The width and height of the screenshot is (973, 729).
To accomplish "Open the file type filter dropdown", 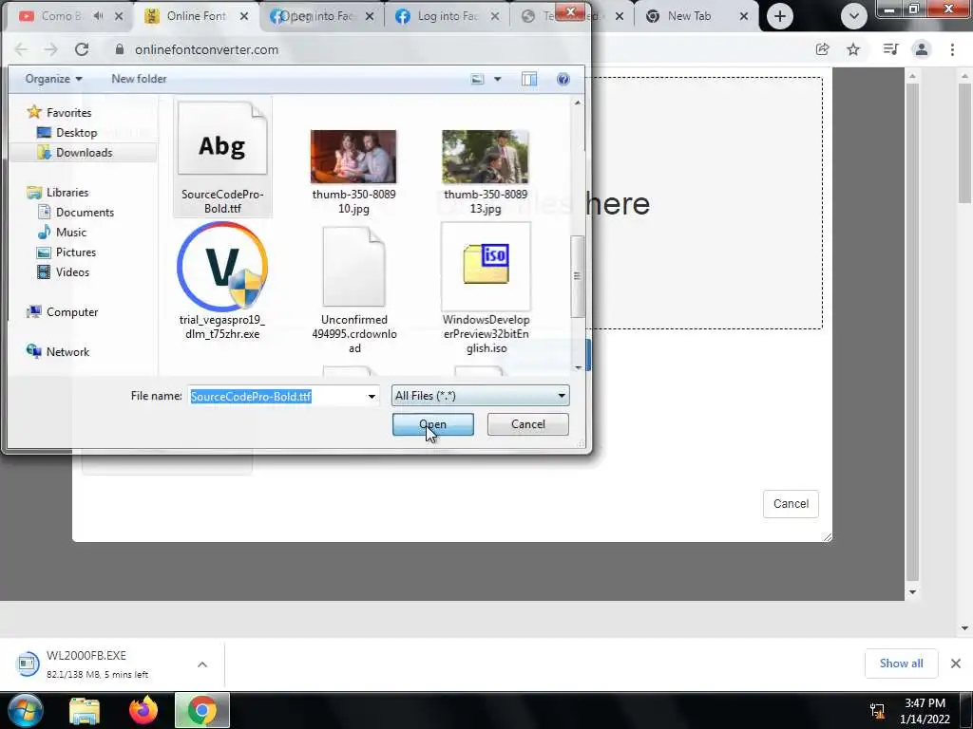I will pos(480,396).
